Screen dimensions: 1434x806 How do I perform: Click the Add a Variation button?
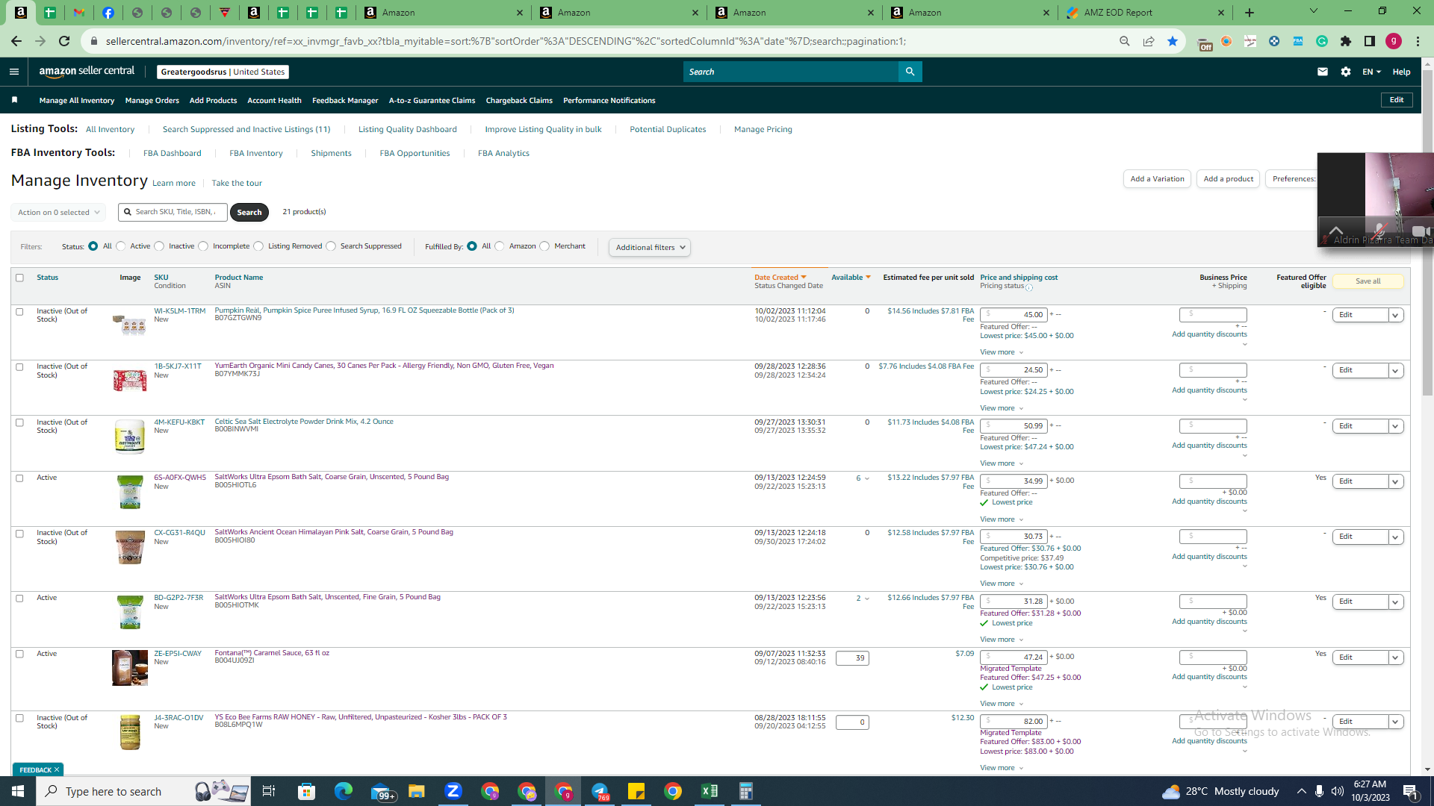pyautogui.click(x=1157, y=179)
